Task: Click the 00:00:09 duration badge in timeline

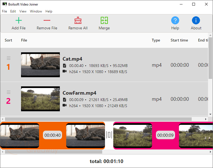Action: tap(165, 135)
